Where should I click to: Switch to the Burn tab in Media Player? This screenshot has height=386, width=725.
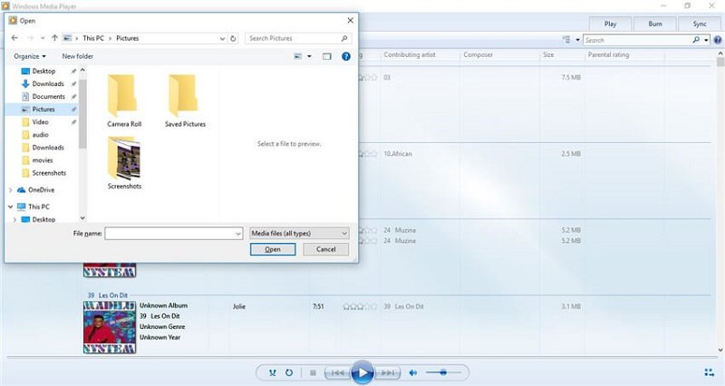(654, 24)
